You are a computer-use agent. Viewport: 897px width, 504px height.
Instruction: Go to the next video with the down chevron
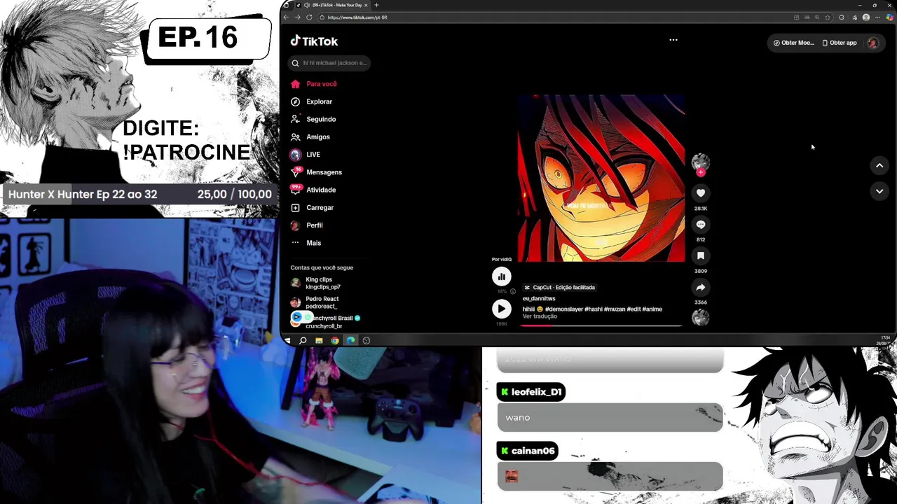[x=879, y=191]
